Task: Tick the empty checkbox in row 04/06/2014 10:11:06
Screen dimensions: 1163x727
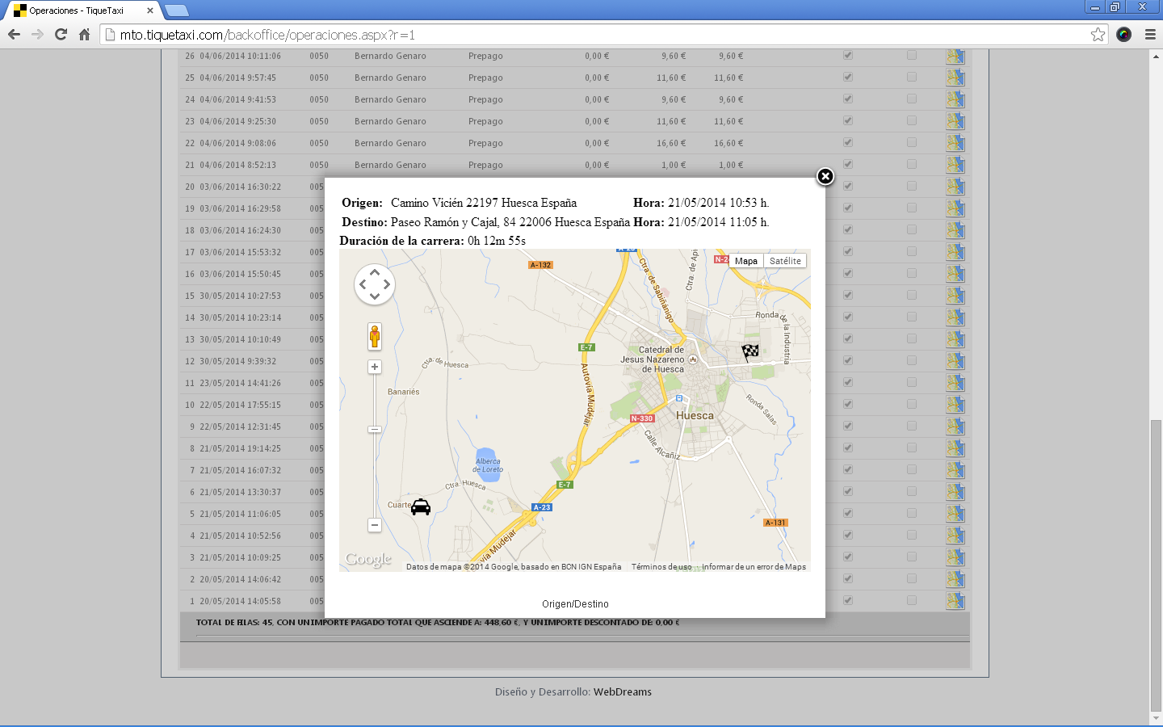Action: pos(911,55)
